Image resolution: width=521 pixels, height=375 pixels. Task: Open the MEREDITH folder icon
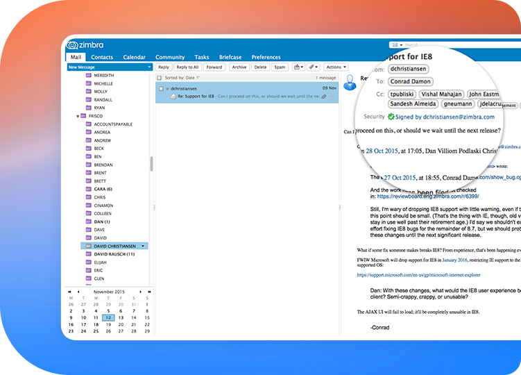click(x=88, y=75)
